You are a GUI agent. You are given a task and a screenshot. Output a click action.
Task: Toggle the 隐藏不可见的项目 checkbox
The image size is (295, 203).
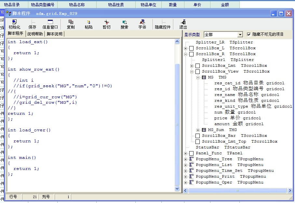249,34
